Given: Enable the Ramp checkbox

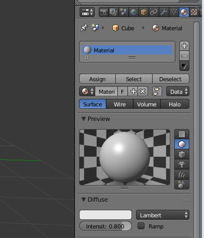Looking at the screenshot, I should tap(141, 226).
